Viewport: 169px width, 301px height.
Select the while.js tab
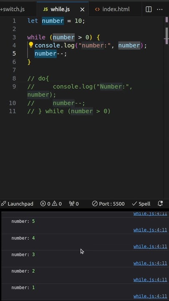pyautogui.click(x=56, y=9)
